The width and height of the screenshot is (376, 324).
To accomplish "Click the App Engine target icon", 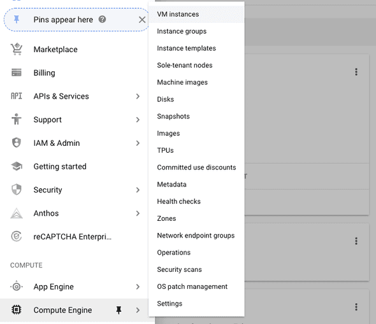I will (x=17, y=286).
